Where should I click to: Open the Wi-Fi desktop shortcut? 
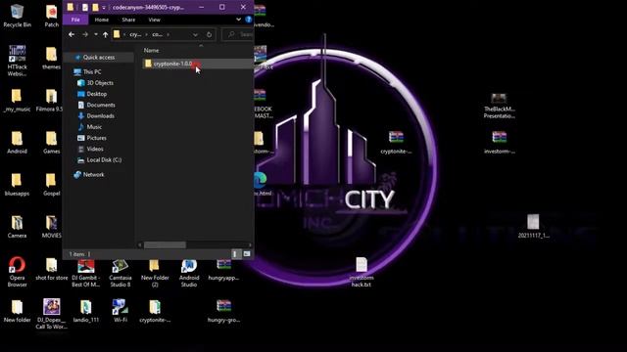coord(121,311)
